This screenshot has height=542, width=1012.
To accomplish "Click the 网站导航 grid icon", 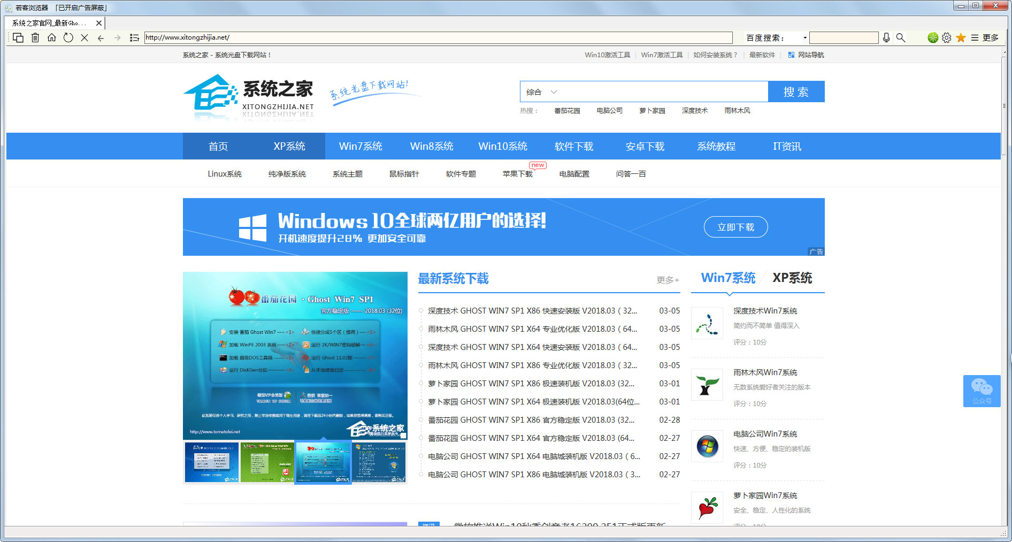I will [791, 55].
